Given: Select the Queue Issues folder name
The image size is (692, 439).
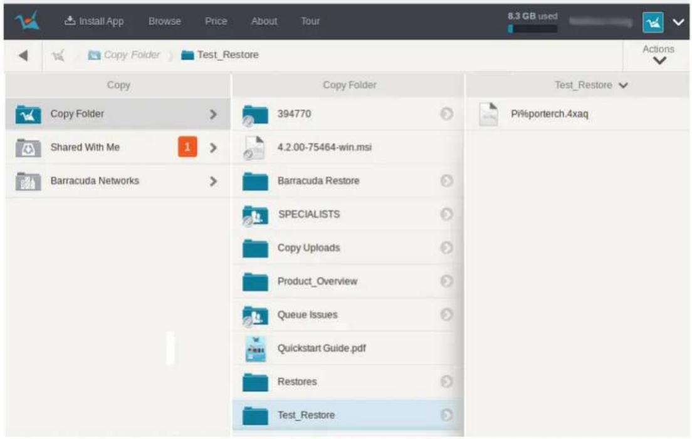Looking at the screenshot, I should click(307, 315).
